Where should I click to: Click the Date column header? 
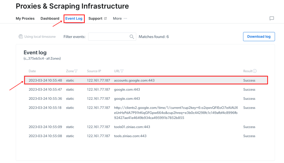coord(32,71)
